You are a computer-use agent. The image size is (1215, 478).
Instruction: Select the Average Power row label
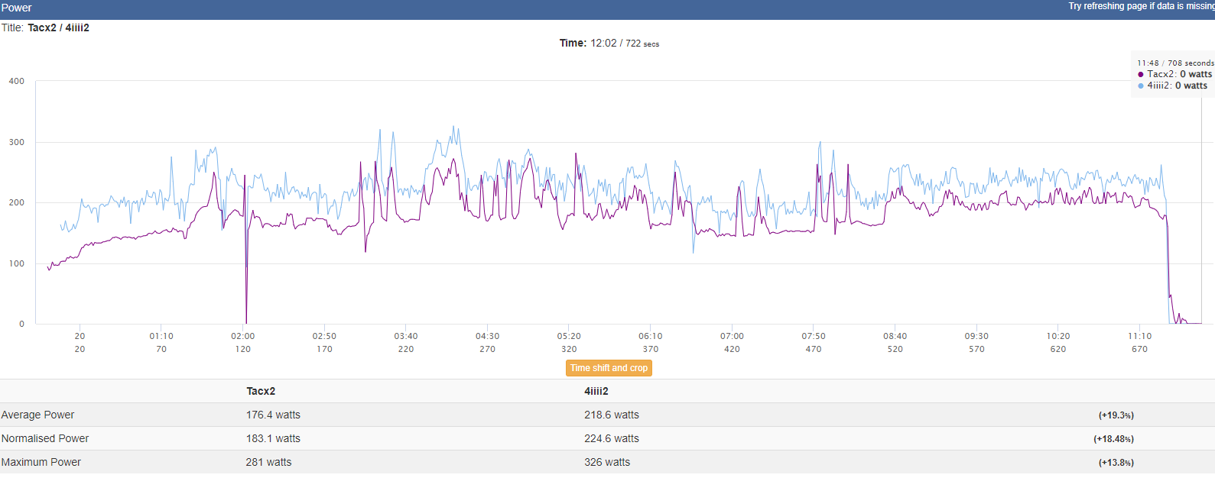38,415
